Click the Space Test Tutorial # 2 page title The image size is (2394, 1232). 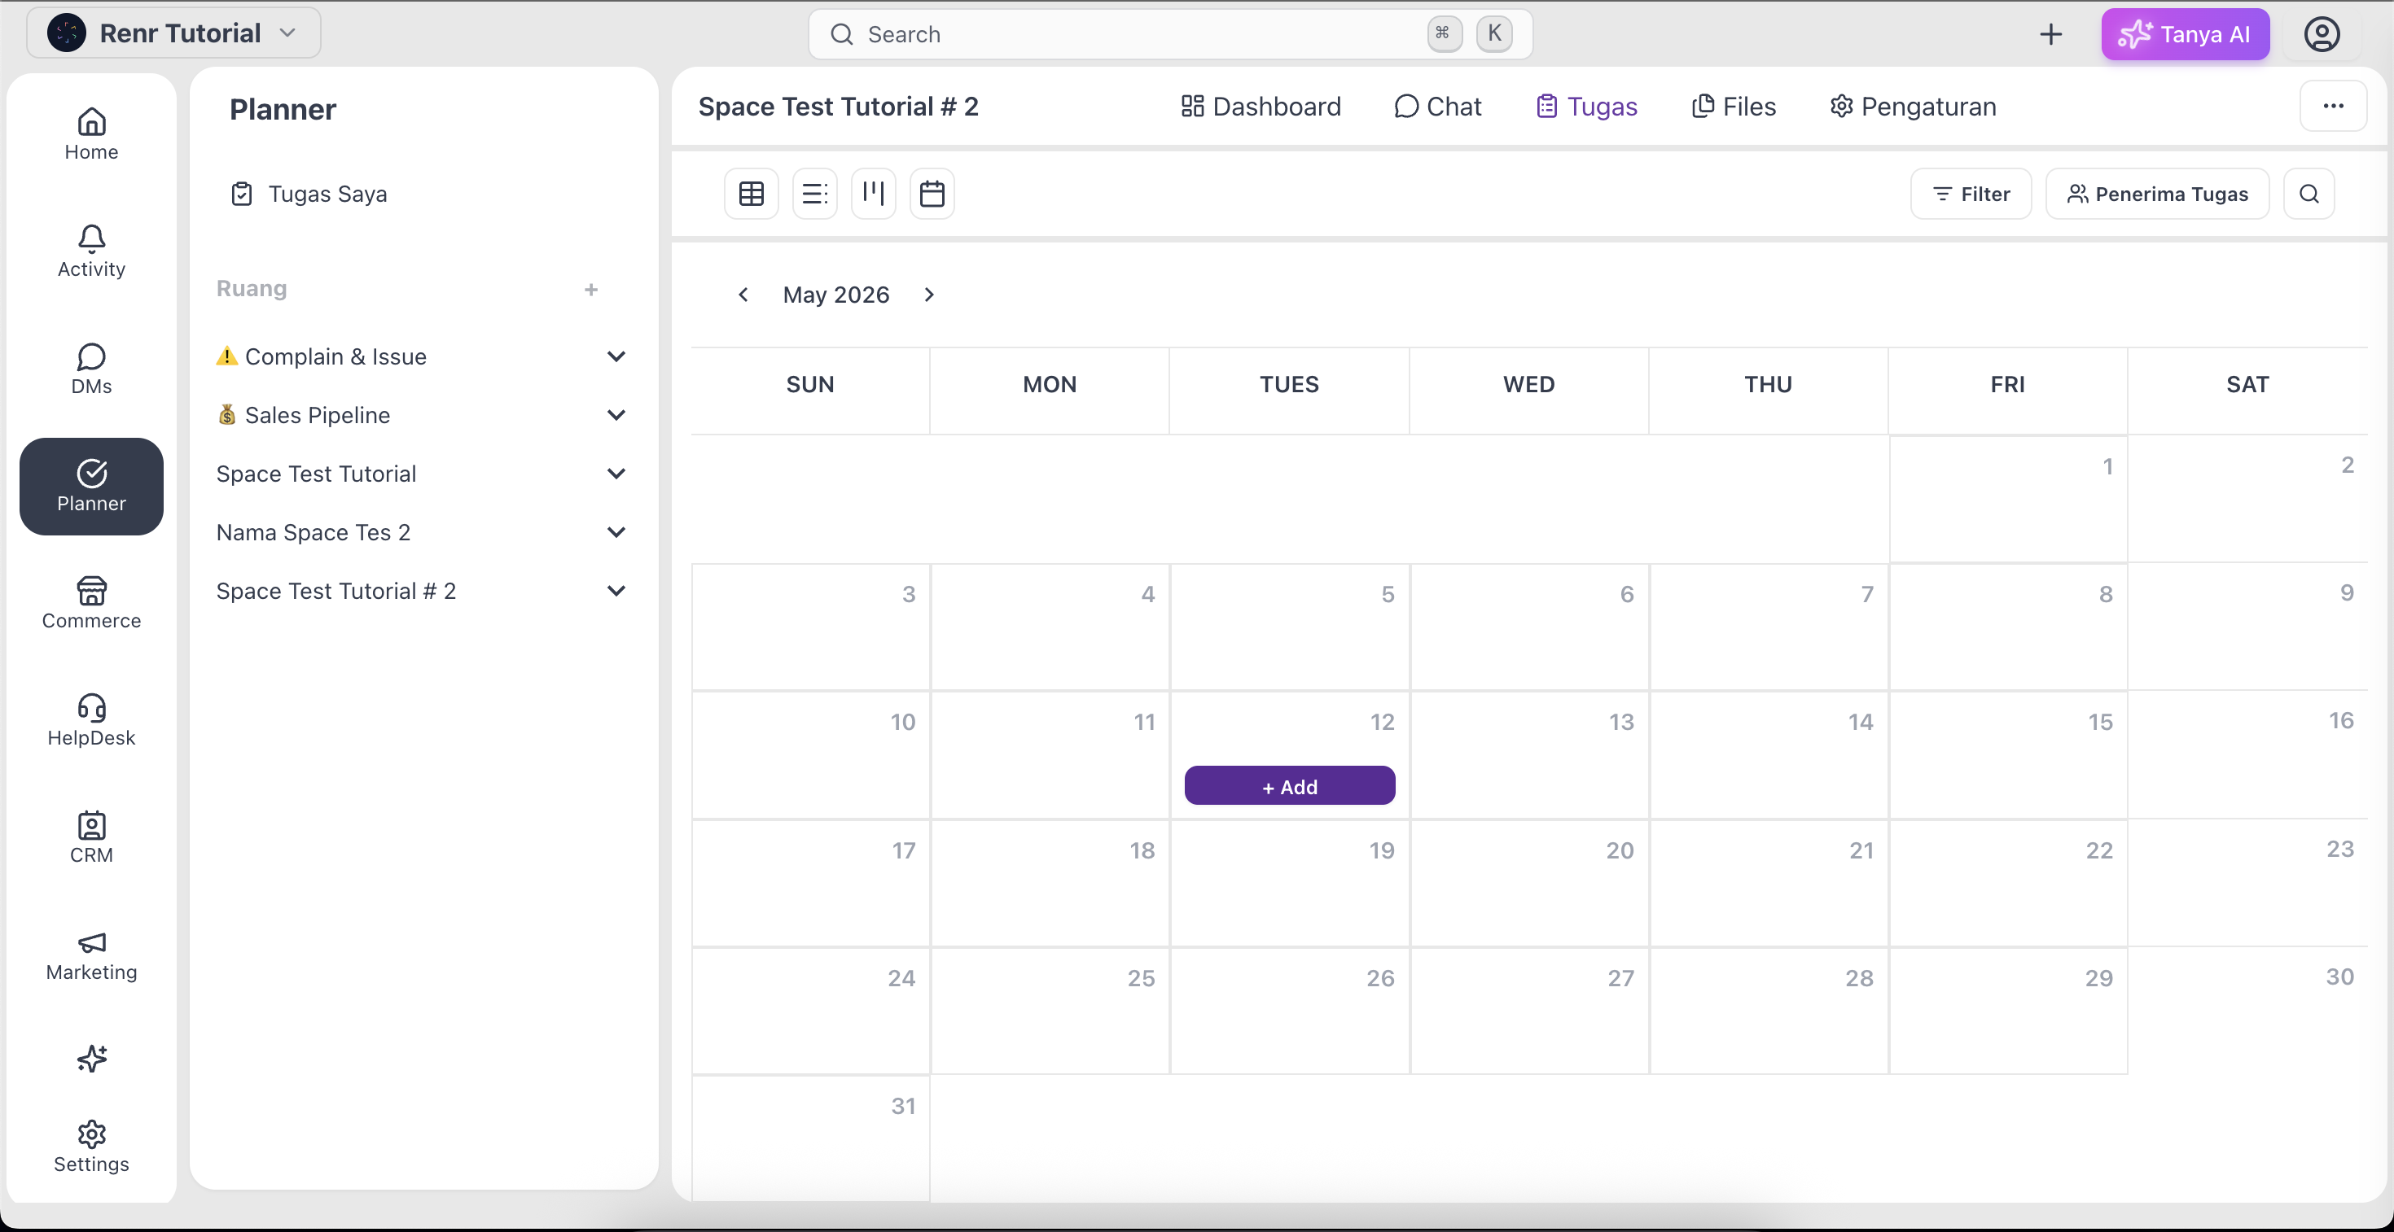pos(838,107)
